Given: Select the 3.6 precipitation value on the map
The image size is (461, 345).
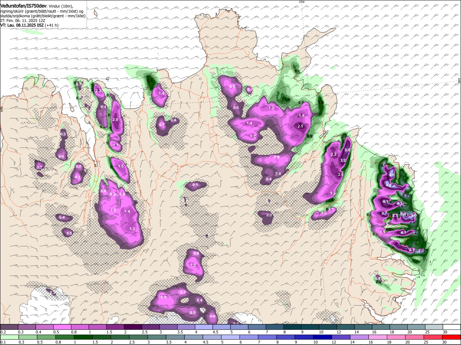Looking at the screenshot, I should 348,150.
